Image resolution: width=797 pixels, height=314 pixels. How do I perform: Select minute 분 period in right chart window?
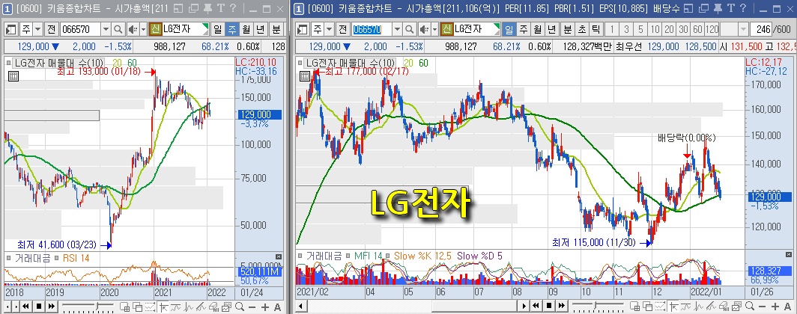point(568,29)
